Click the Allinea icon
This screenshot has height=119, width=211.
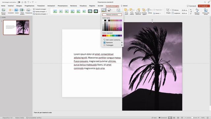pyautogui.click(x=149, y=10)
